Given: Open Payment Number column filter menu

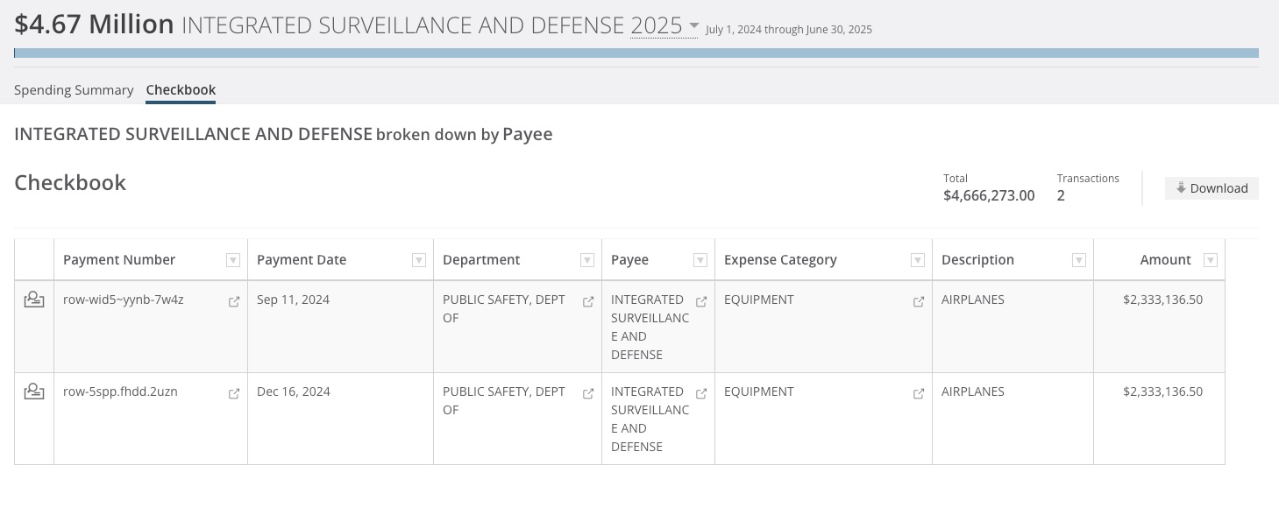Looking at the screenshot, I should [x=233, y=260].
